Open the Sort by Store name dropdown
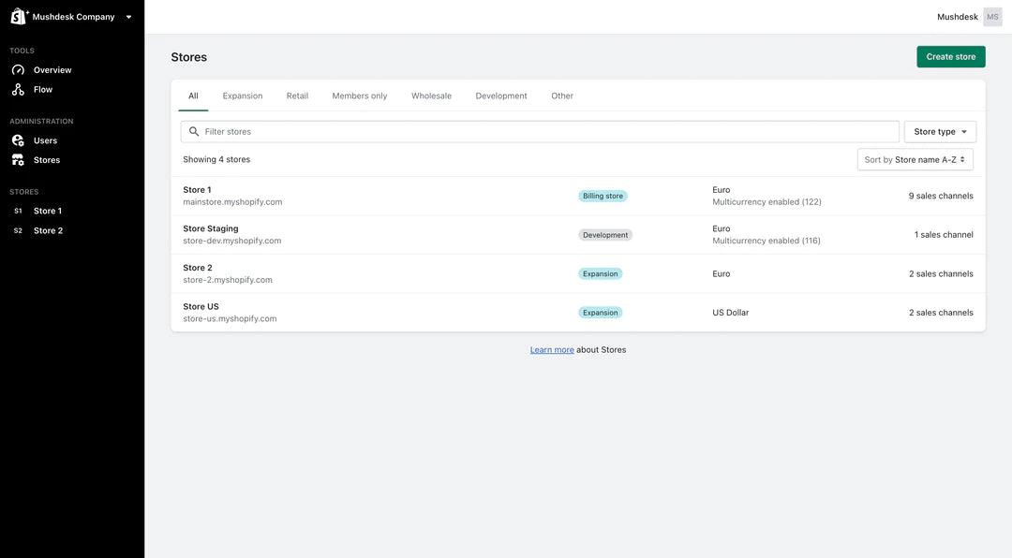Image resolution: width=1012 pixels, height=558 pixels. coord(915,160)
